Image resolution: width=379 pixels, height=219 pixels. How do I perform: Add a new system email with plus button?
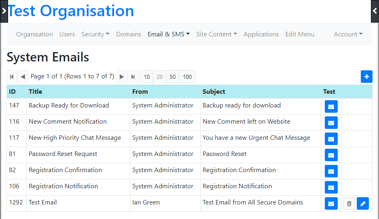coord(366,76)
